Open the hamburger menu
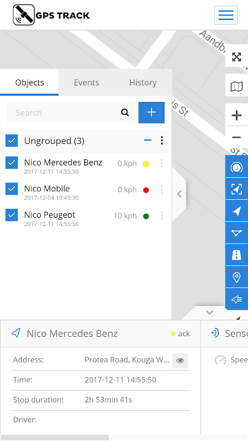The width and height of the screenshot is (248, 441). [226, 15]
